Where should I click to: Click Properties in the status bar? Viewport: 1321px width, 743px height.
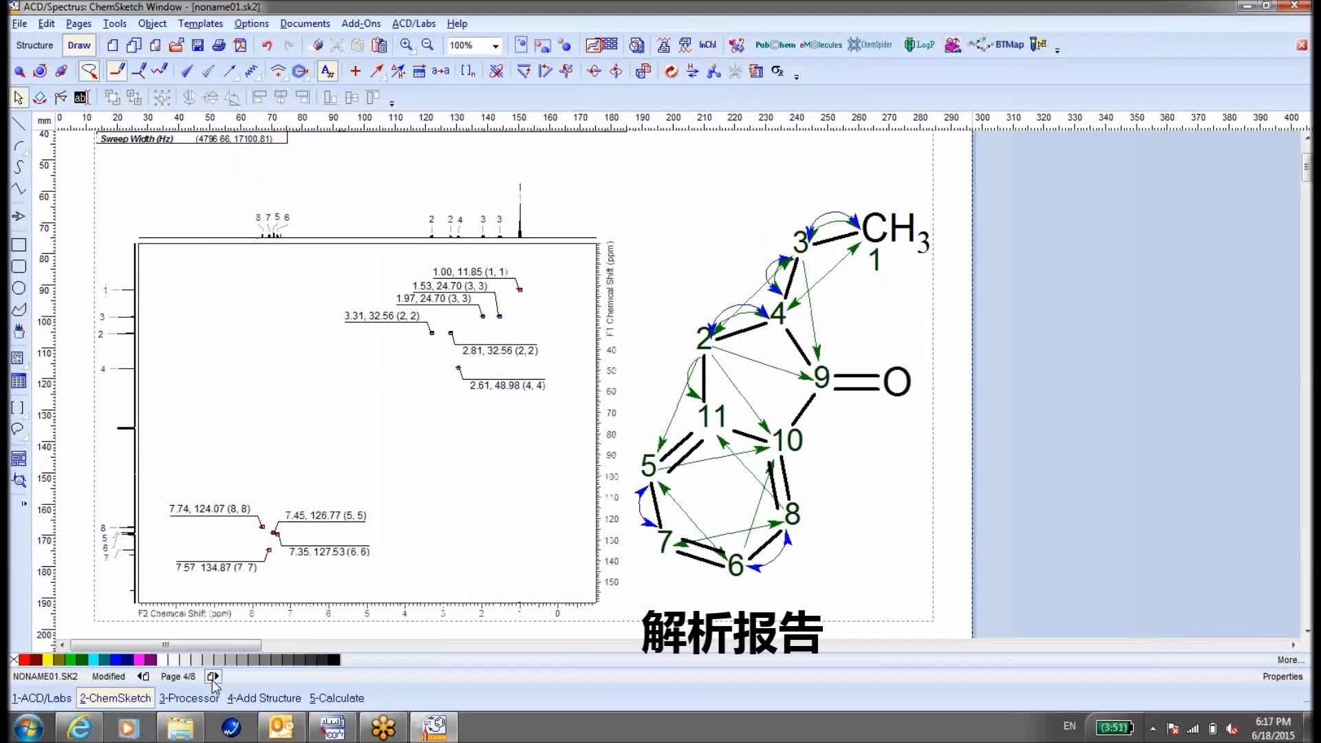[1282, 677]
